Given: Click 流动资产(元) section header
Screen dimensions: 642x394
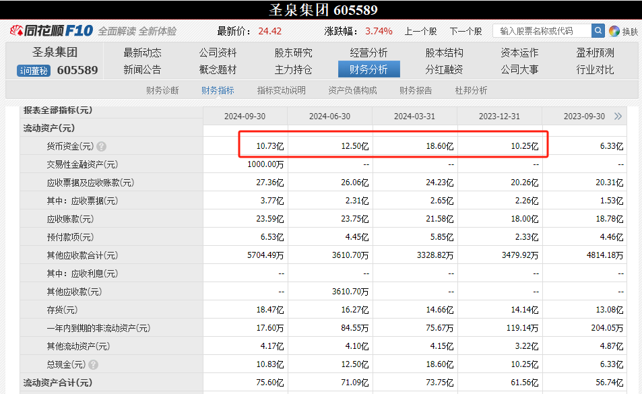Looking at the screenshot, I should pyautogui.click(x=49, y=128).
